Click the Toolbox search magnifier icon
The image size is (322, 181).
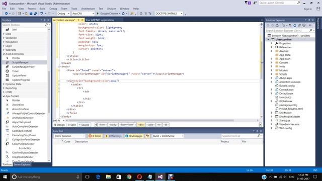coord(46,25)
